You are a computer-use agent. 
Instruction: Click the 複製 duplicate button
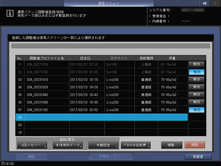(171, 145)
